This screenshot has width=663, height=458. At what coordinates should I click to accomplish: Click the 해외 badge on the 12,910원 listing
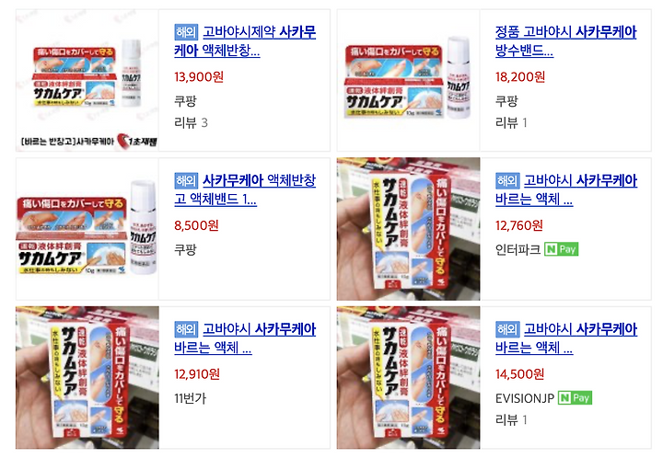click(x=186, y=329)
